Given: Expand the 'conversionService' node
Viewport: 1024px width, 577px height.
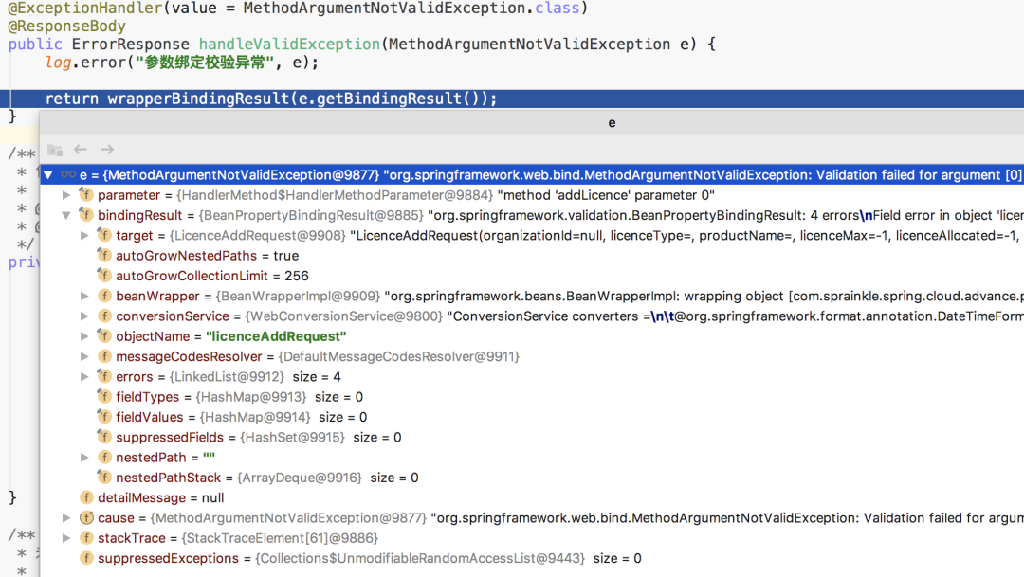Looking at the screenshot, I should point(85,316).
